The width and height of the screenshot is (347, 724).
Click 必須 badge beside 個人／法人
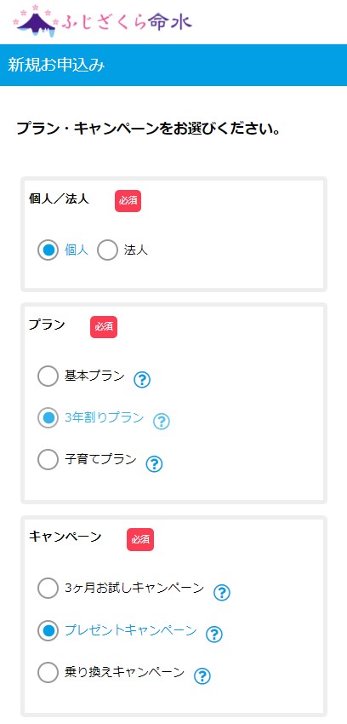[128, 201]
